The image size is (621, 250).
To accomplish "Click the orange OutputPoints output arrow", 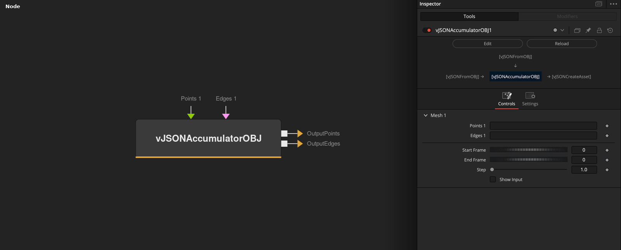I will coord(300,134).
